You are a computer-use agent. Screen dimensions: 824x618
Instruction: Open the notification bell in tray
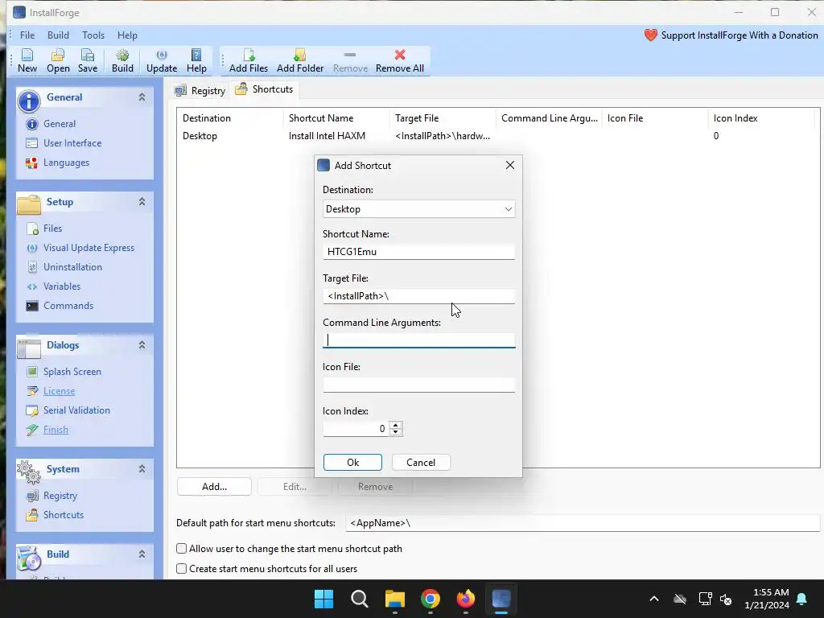coord(802,599)
